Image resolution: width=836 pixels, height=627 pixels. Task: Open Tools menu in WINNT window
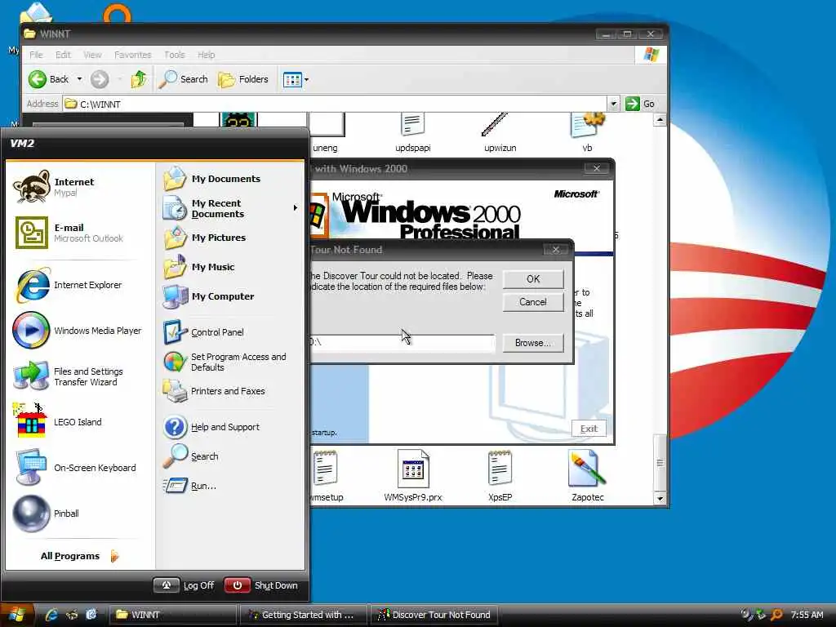(175, 55)
